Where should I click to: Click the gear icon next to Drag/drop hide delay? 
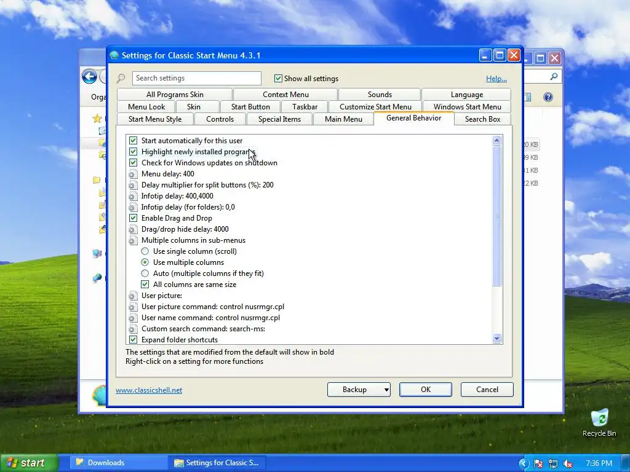[133, 229]
